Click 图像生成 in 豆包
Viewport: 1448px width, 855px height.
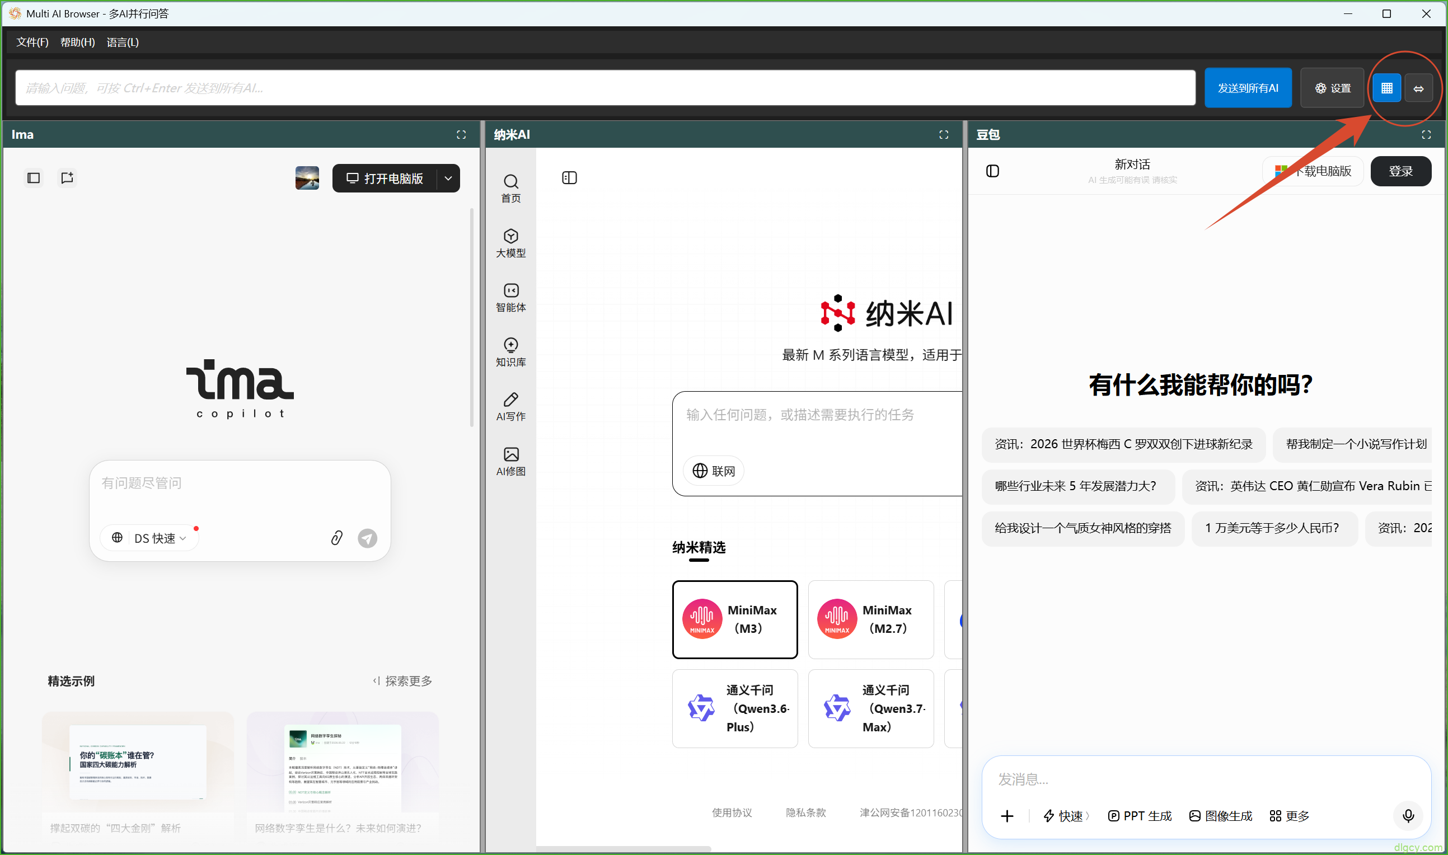pos(1220,816)
